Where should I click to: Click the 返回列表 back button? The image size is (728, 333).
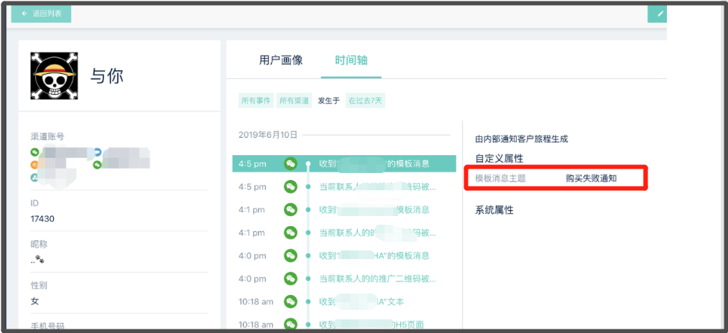point(41,14)
